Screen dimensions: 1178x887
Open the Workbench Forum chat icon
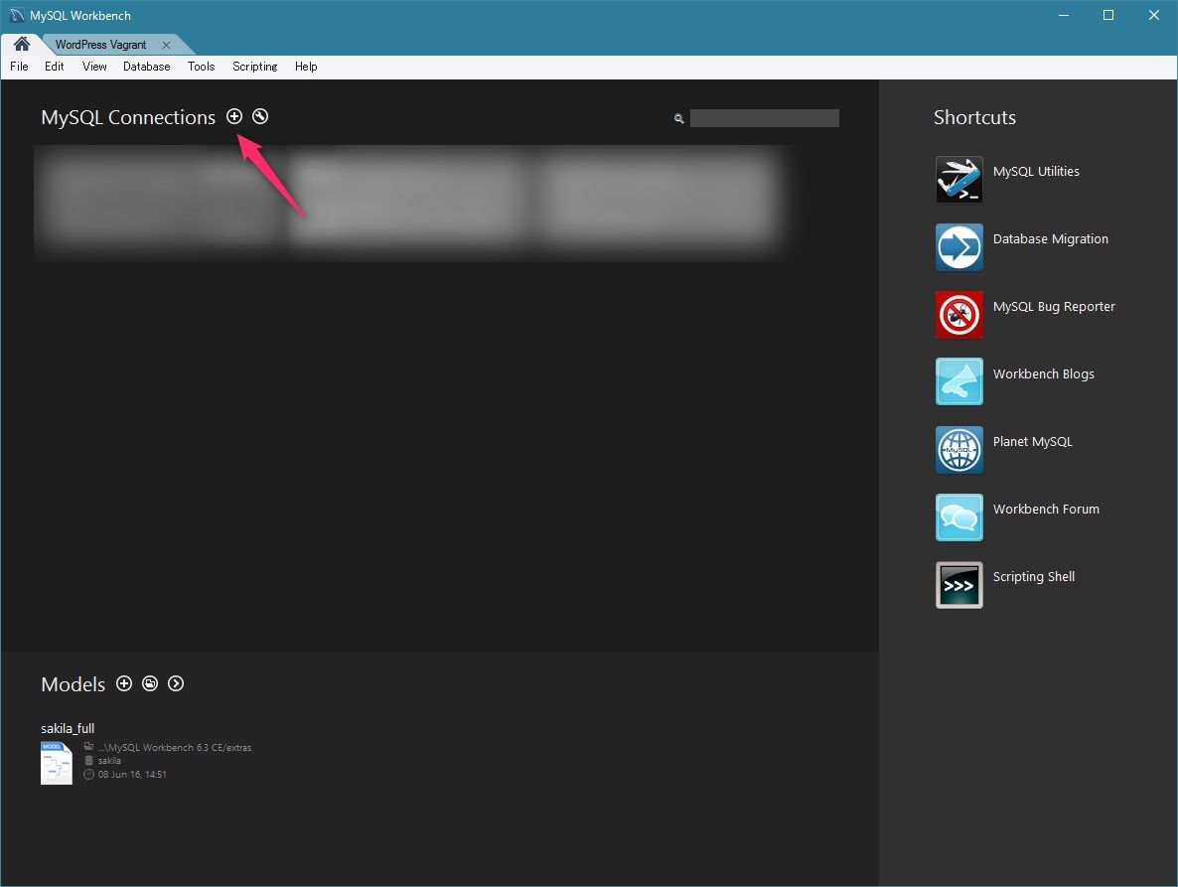pos(958,517)
